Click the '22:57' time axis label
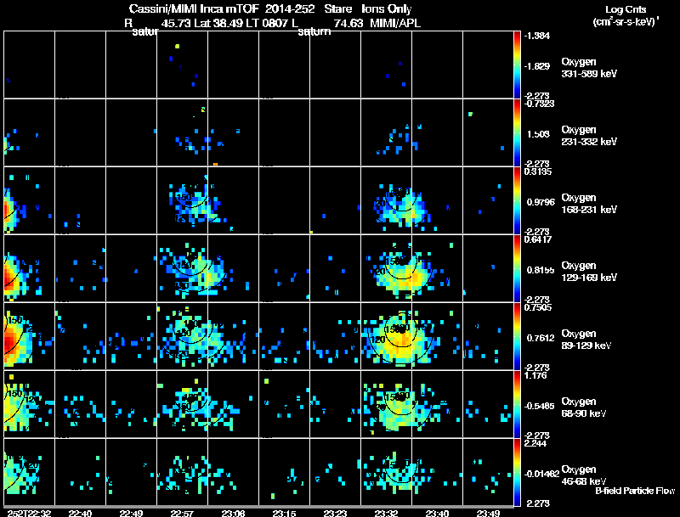 point(182,513)
